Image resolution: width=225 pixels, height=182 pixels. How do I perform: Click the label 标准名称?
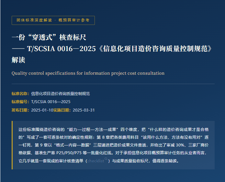[x=20, y=94]
